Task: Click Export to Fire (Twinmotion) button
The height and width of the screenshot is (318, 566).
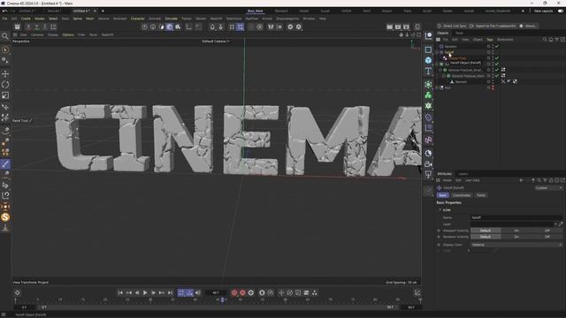Action: (x=493, y=26)
